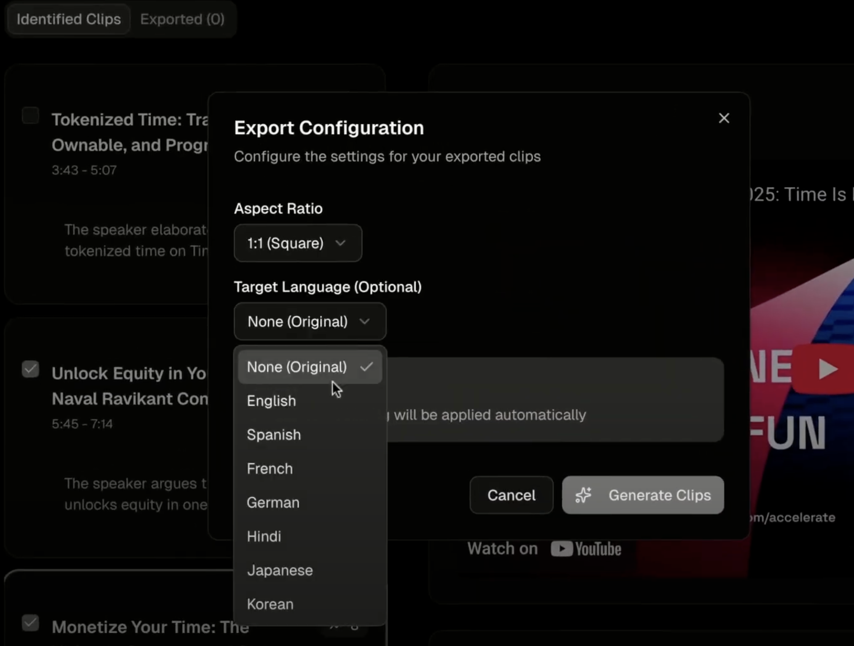The image size is (854, 646).
Task: Close the Export Configuration dialog with X
Action: coord(724,118)
